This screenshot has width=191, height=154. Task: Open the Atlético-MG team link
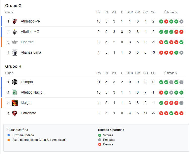(30, 32)
